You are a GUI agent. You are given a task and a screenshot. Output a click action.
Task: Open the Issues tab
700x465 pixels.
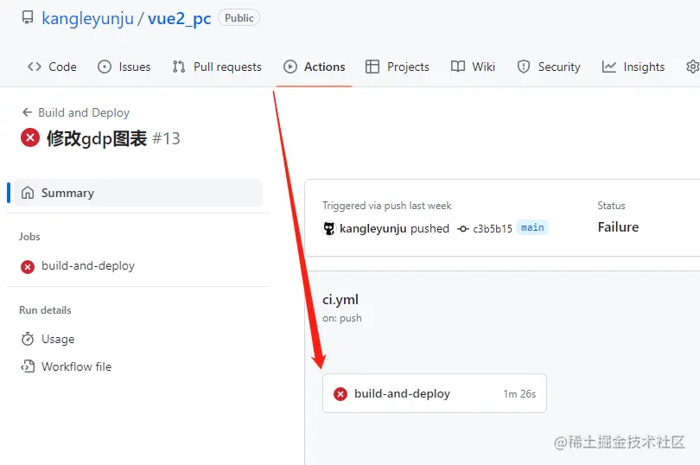pos(124,67)
